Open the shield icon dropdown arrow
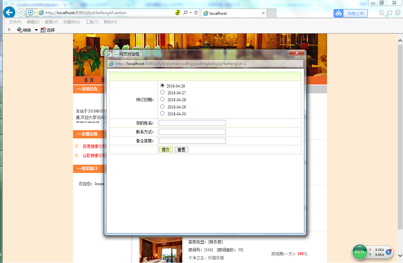Screen dimensions: 403x263 click(35, 13)
